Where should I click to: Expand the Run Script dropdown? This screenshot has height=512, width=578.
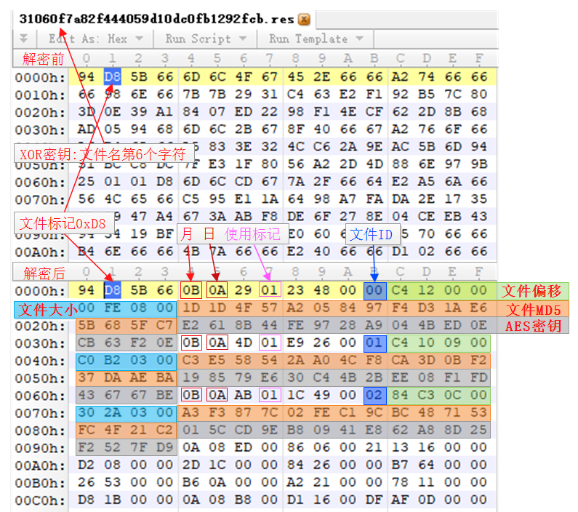click(206, 39)
